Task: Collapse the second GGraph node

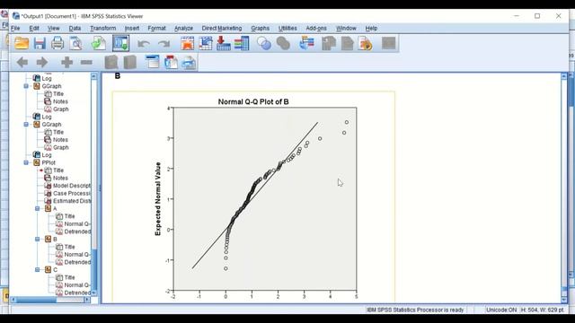Action: 26,125
